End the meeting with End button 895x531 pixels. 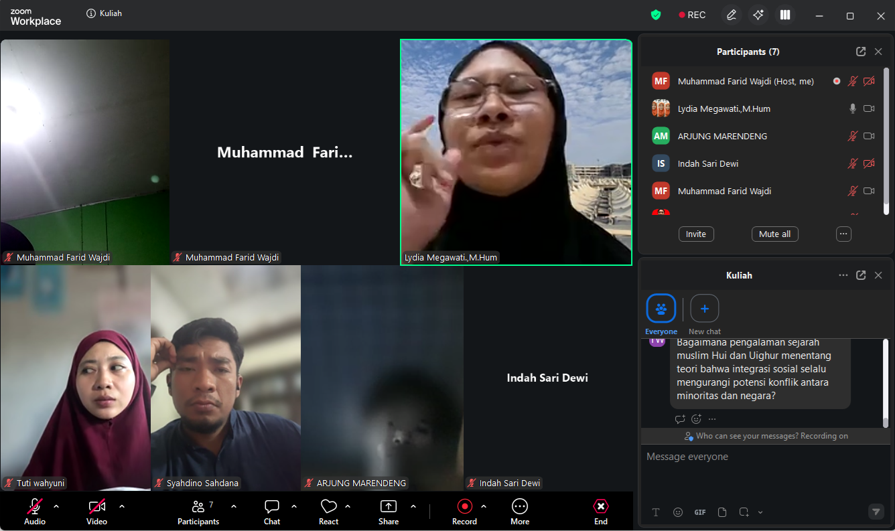coord(601,512)
